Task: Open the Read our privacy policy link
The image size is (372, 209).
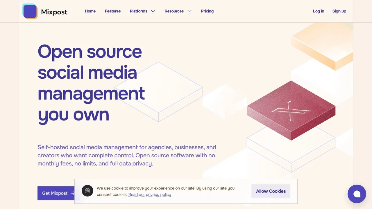Action: (150, 195)
